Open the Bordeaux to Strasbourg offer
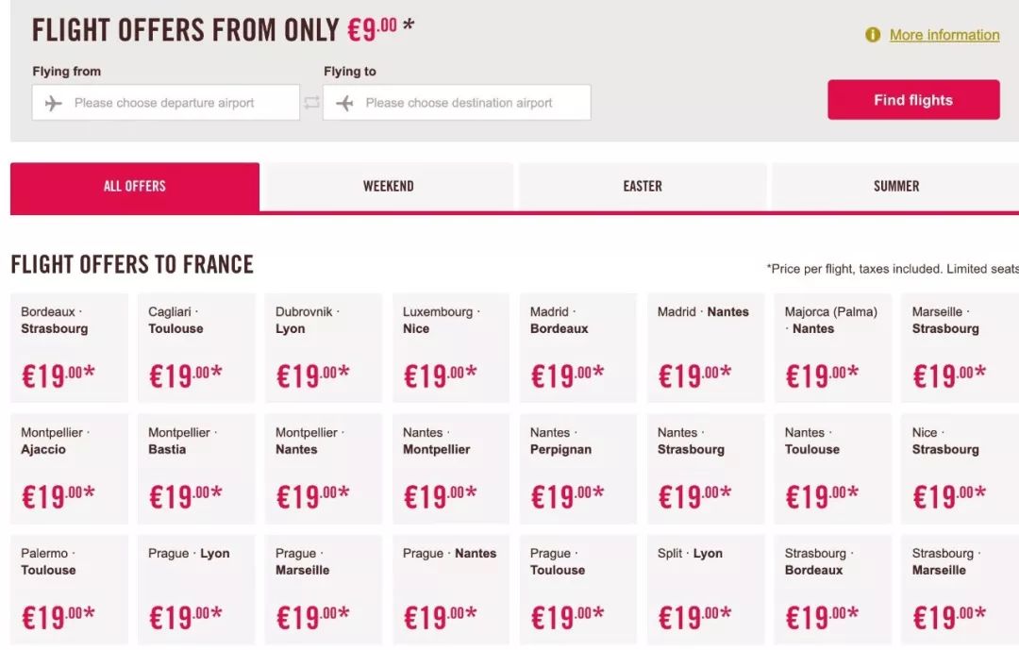The width and height of the screenshot is (1019, 650). [69, 347]
